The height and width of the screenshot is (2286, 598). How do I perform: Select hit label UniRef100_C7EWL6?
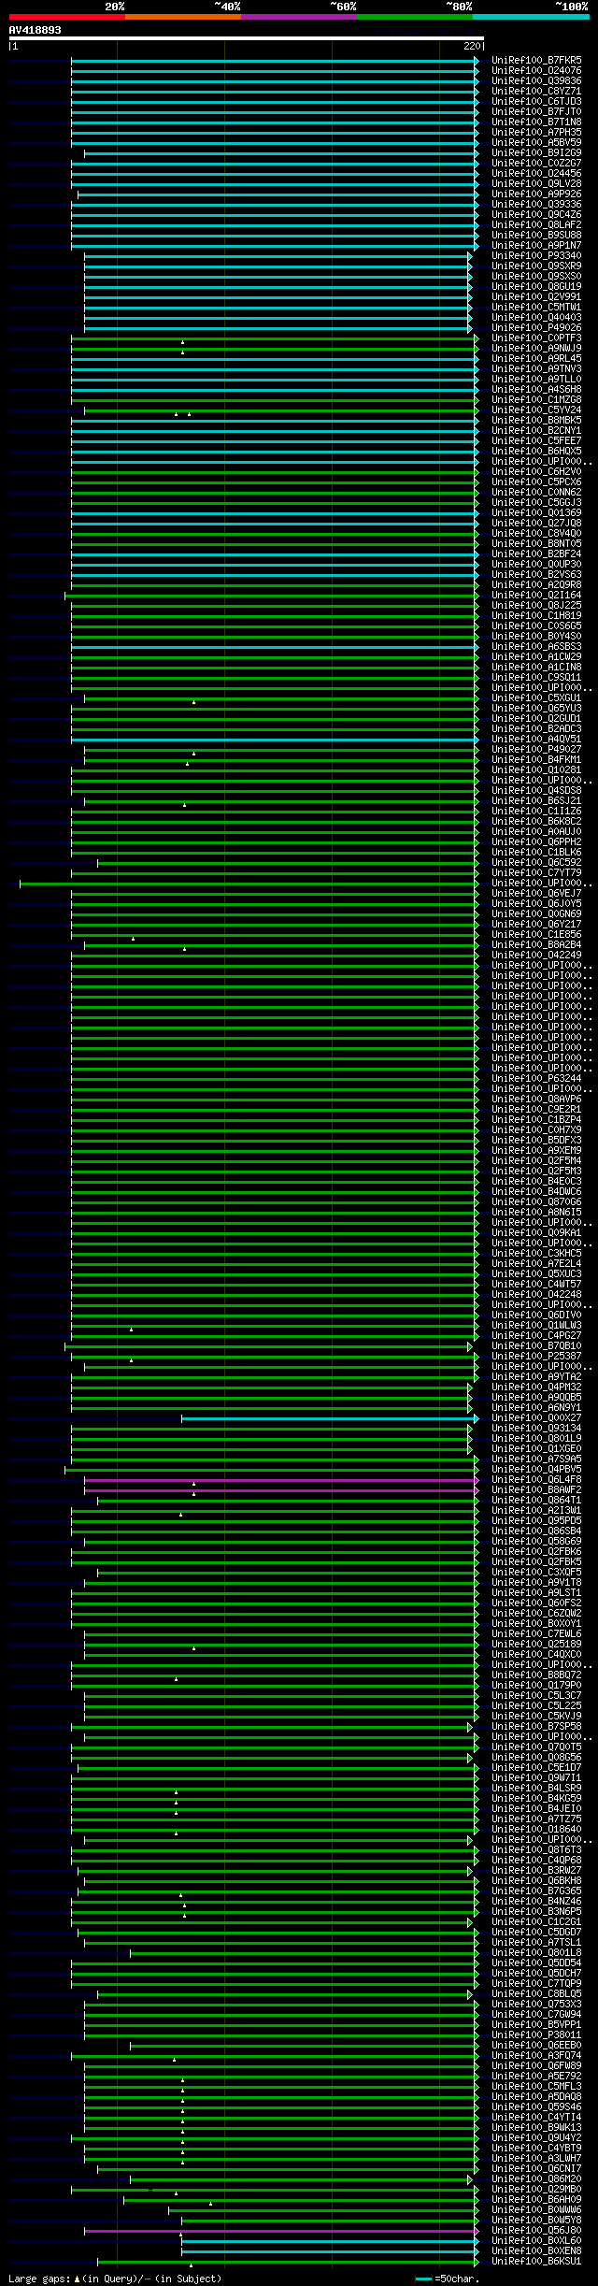[536, 1634]
